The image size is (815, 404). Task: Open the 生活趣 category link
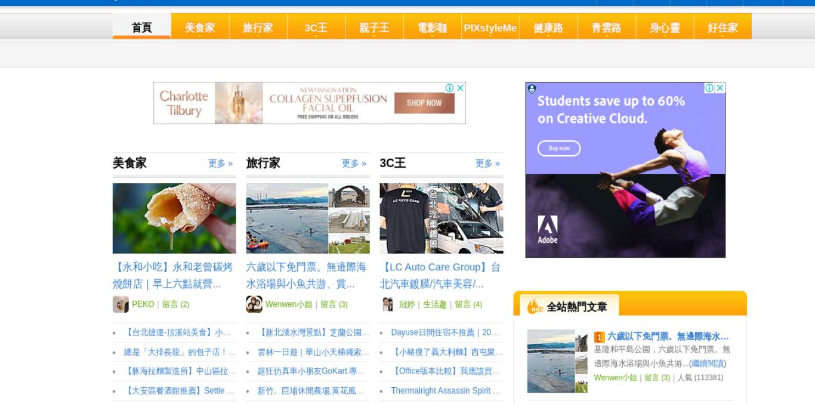pyautogui.click(x=435, y=304)
